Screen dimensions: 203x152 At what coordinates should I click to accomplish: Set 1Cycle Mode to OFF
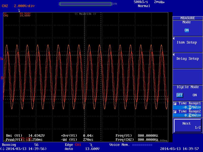pos(179,95)
